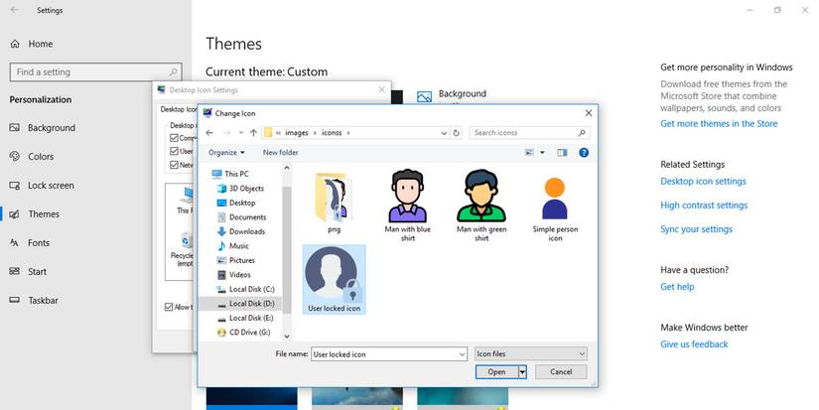Open Colors in Settings sidebar
The image size is (819, 410).
(33, 157)
